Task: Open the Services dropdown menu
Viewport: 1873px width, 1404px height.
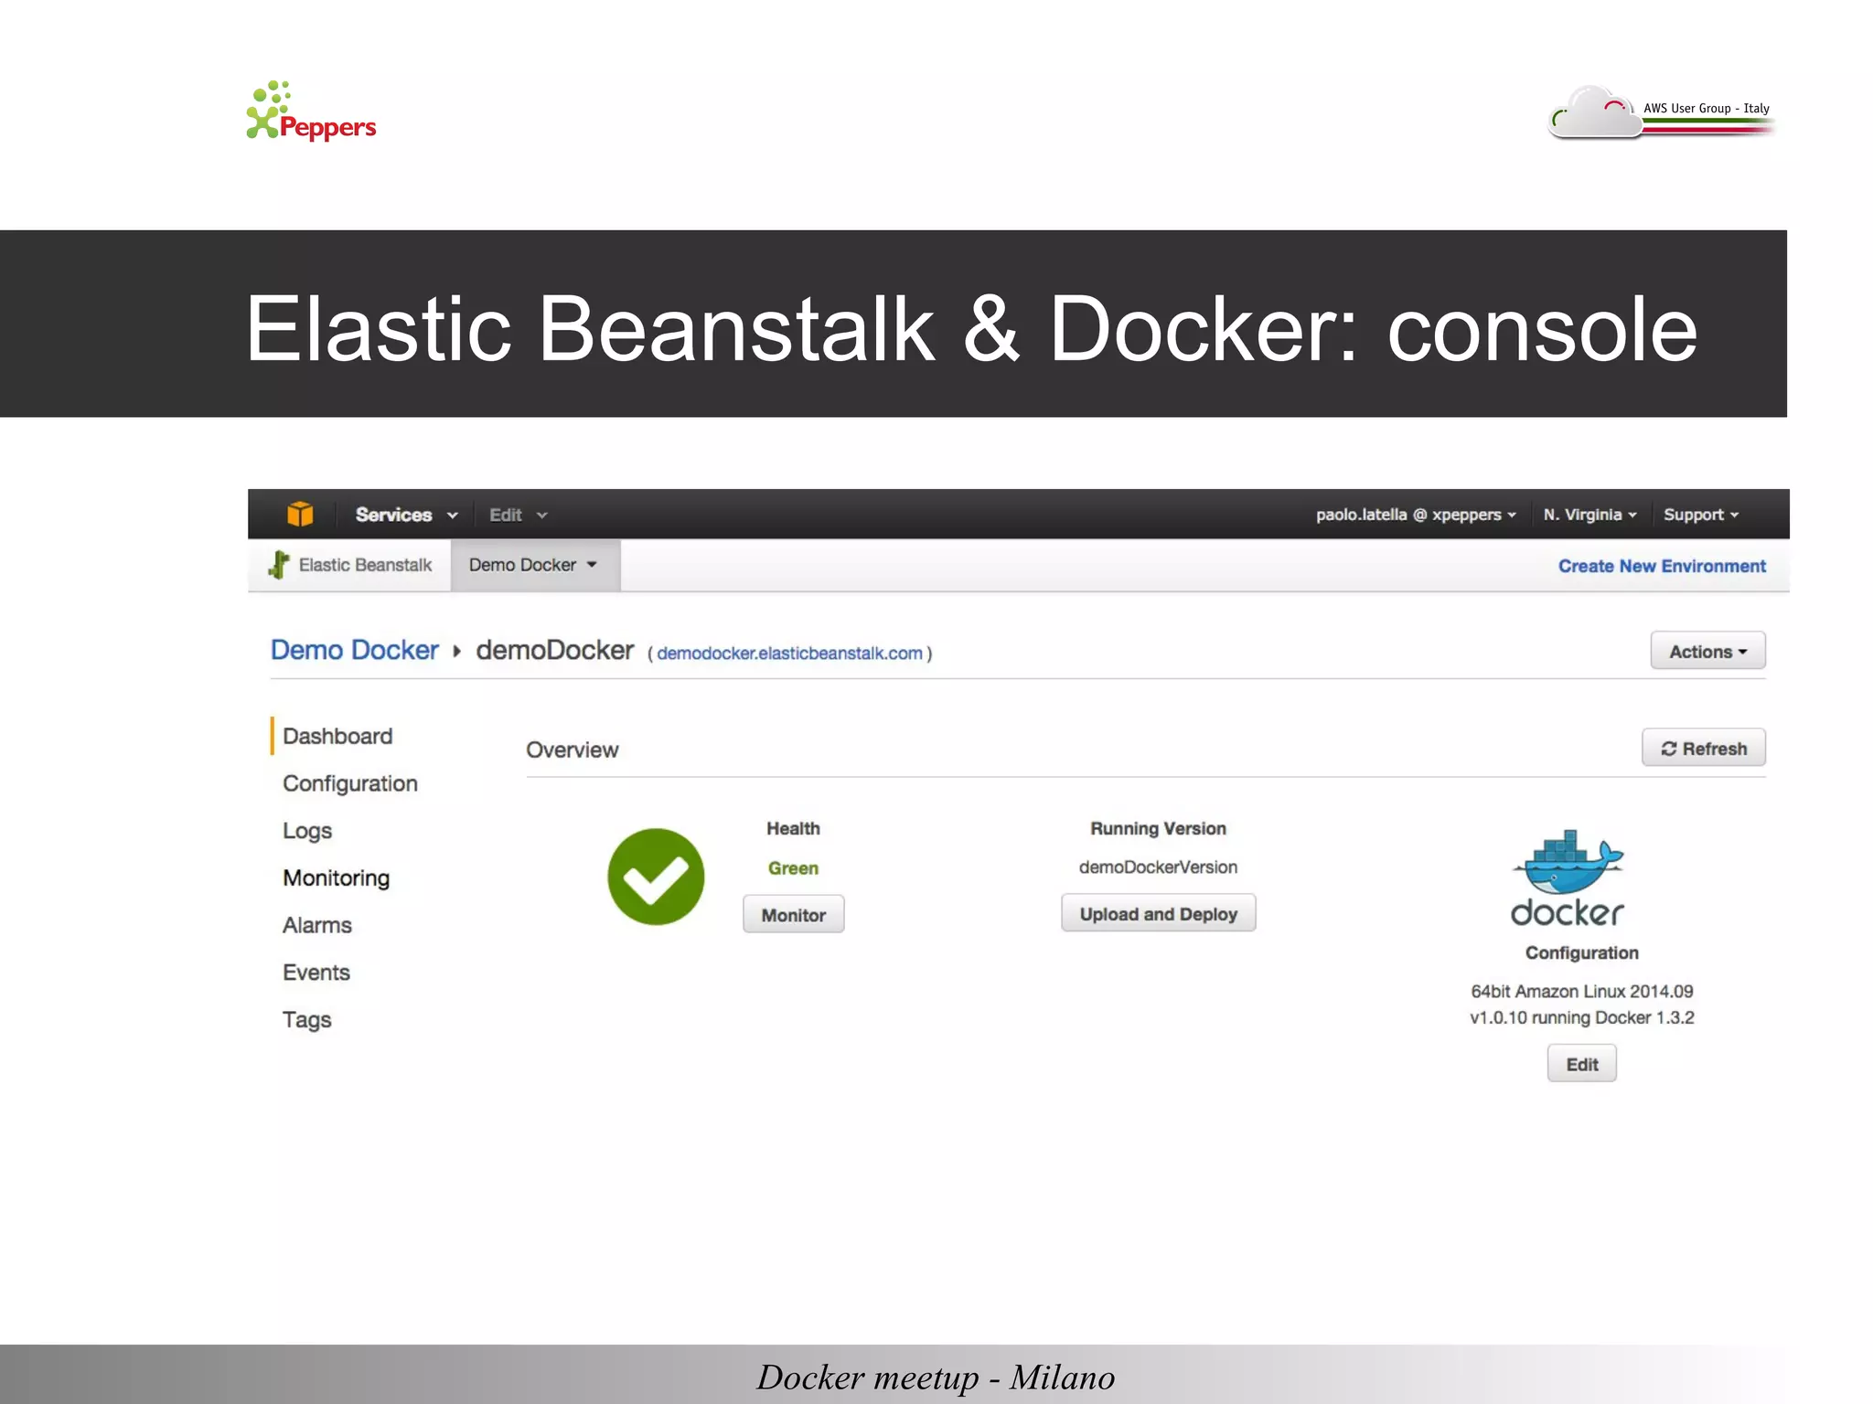Action: click(406, 515)
